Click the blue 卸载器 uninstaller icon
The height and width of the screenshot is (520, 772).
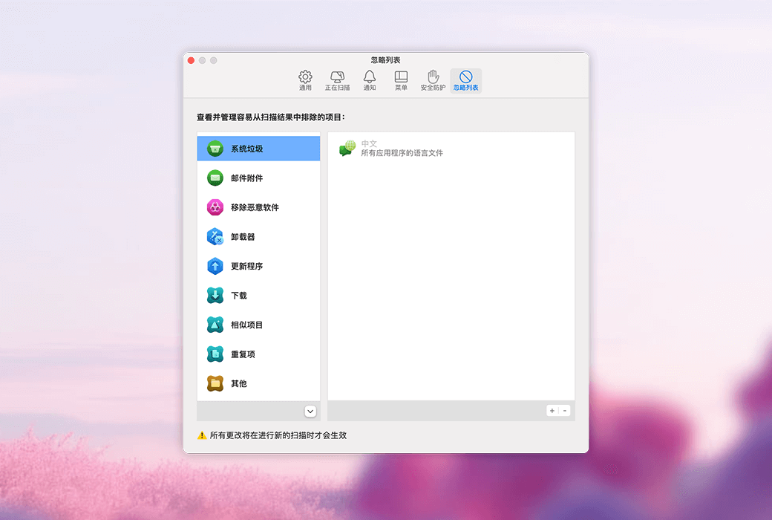(x=215, y=236)
